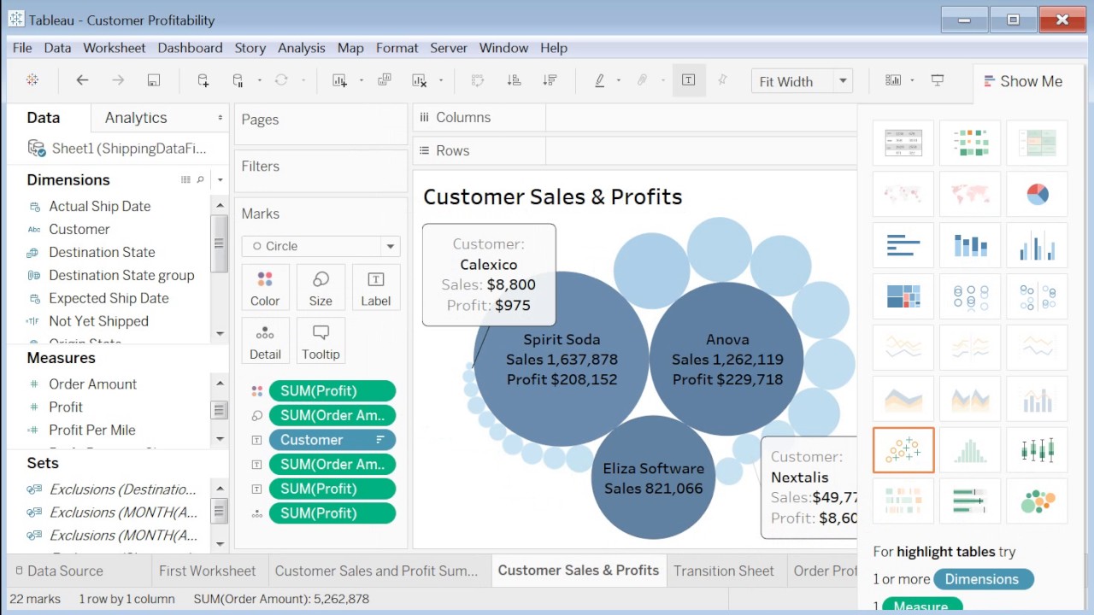Open the Tooltip marks card

321,341
